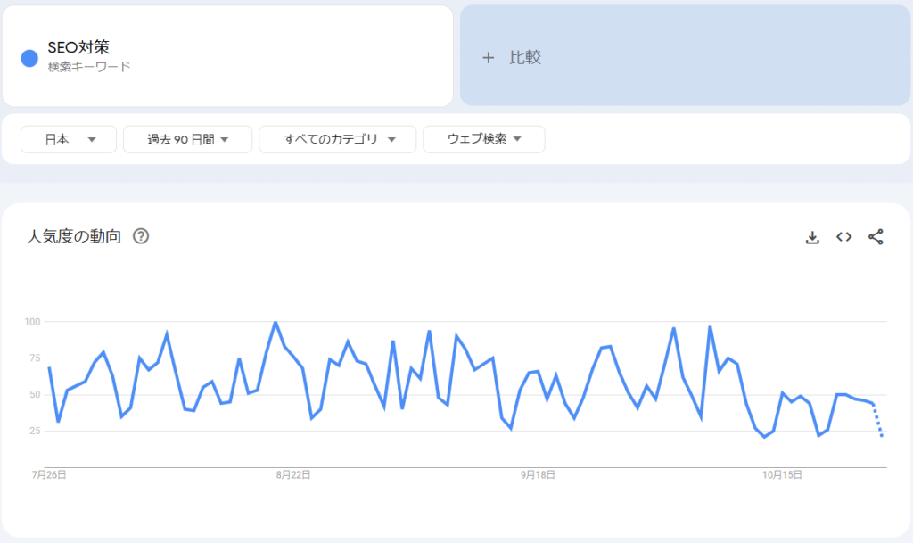This screenshot has width=913, height=543.
Task: Click the 10月15日 date axis label
Action: [x=785, y=475]
